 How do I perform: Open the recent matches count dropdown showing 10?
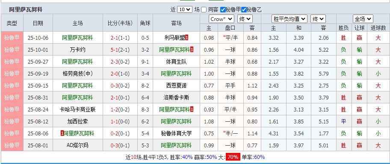click(x=185, y=9)
